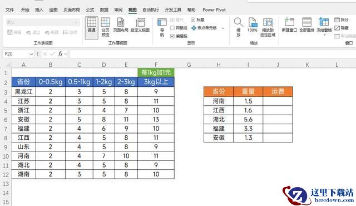Select column J header
Screen dimensions: 356x206
tap(278, 65)
